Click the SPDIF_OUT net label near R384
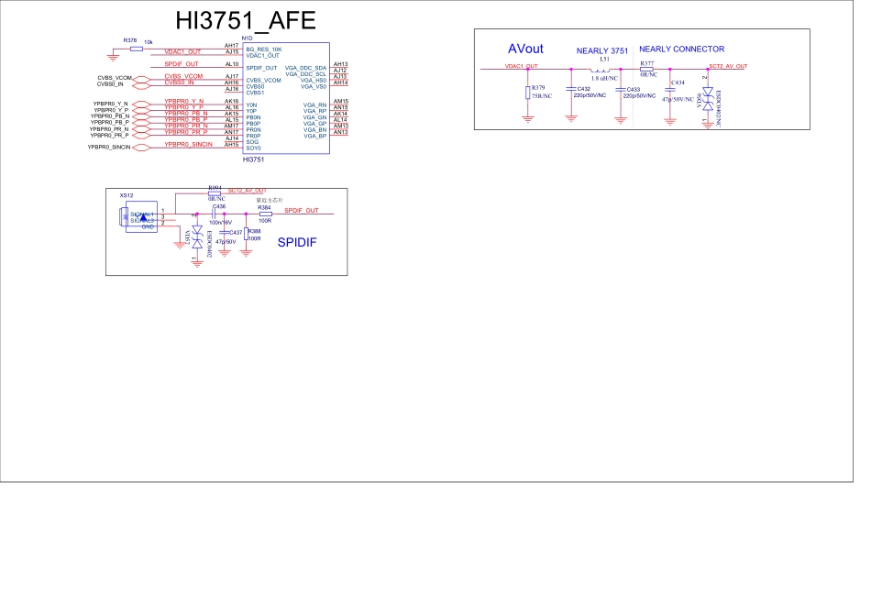Image resolution: width=871 pixels, height=616 pixels. [x=301, y=210]
